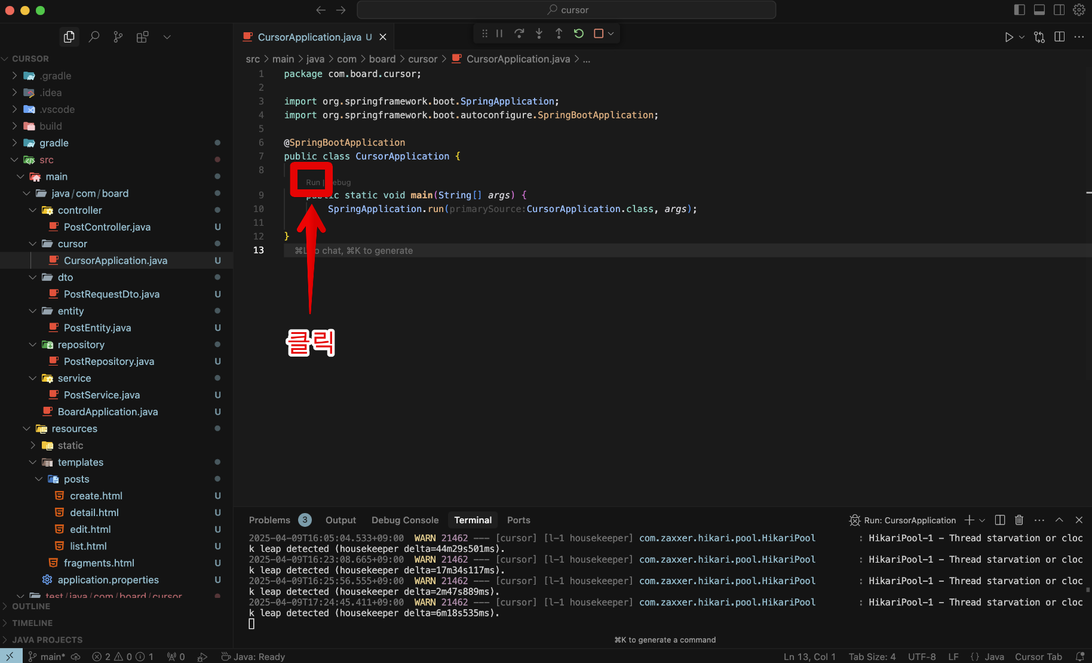1092x663 pixels.
Task: Switch to the Debug Console tab
Action: tap(405, 520)
